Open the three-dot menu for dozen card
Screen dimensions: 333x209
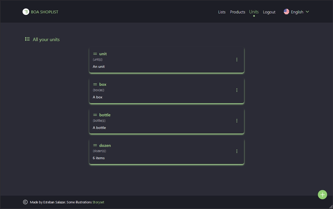237,151
